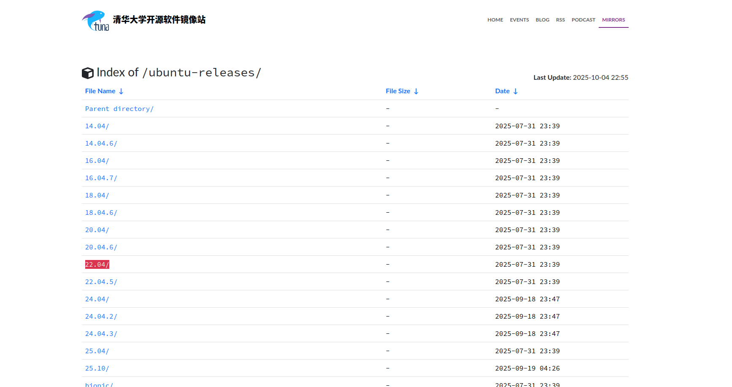Open the 25.04/ folder
Viewport: 732px width, 387px height.
pyautogui.click(x=97, y=351)
